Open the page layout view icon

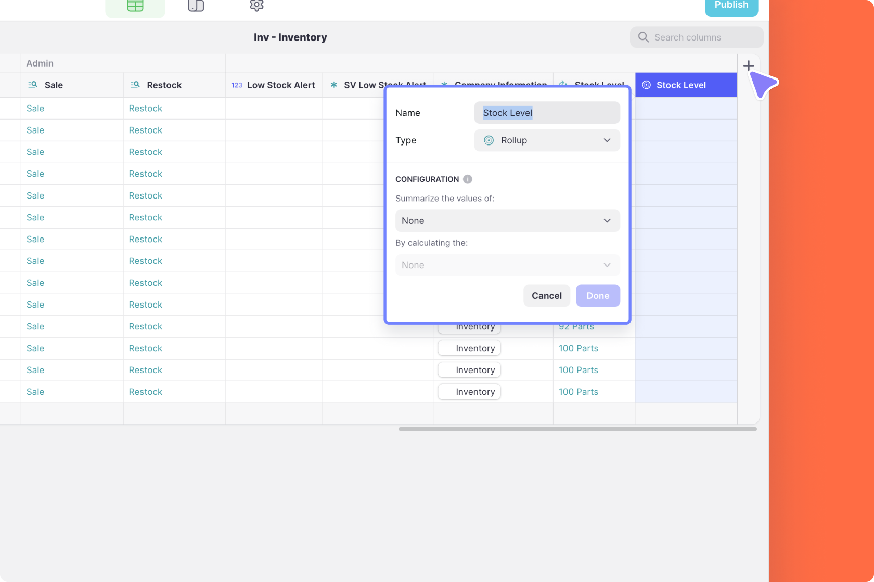[196, 6]
